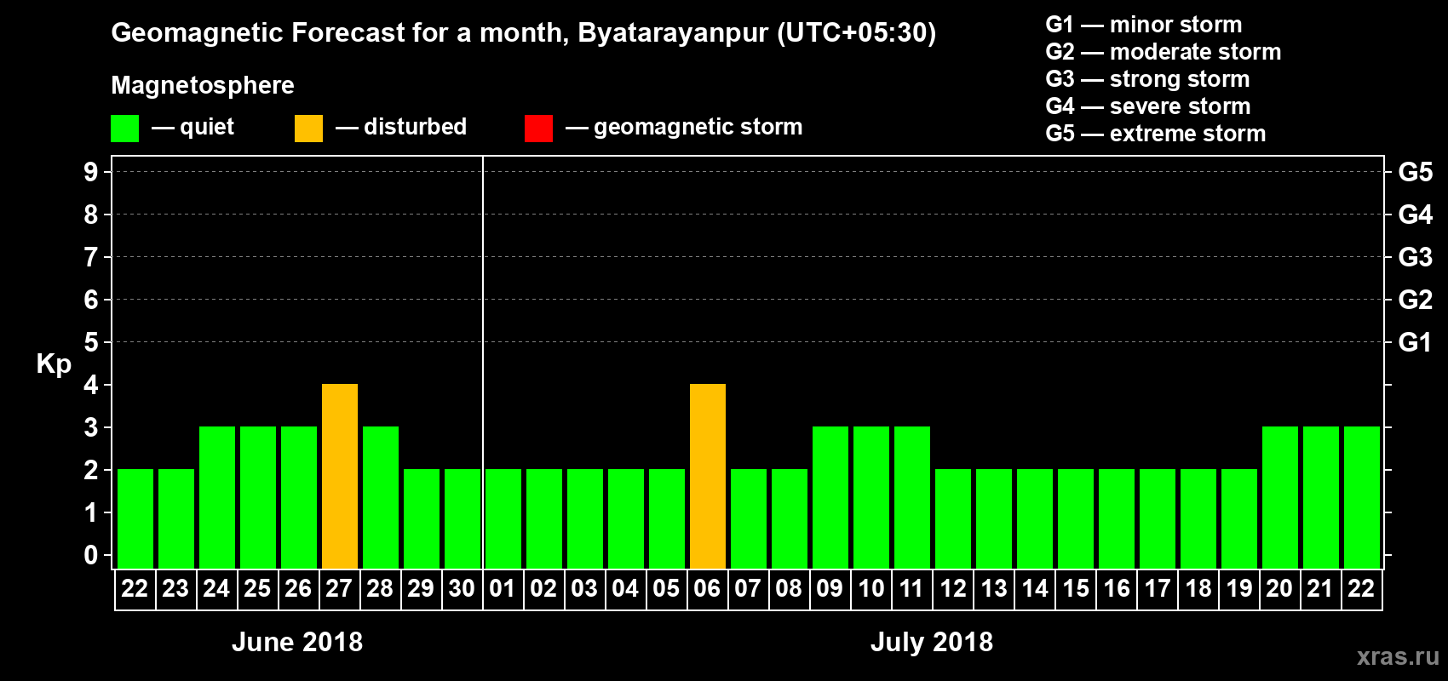Click the G3 label on the right axis
This screenshot has height=681, width=1448.
[x=1416, y=257]
